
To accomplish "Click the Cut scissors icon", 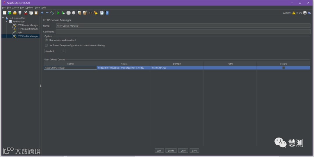I will click(26, 13).
